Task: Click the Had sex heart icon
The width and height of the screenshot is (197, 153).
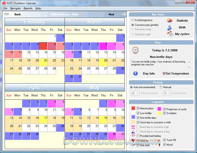Action: (133, 140)
